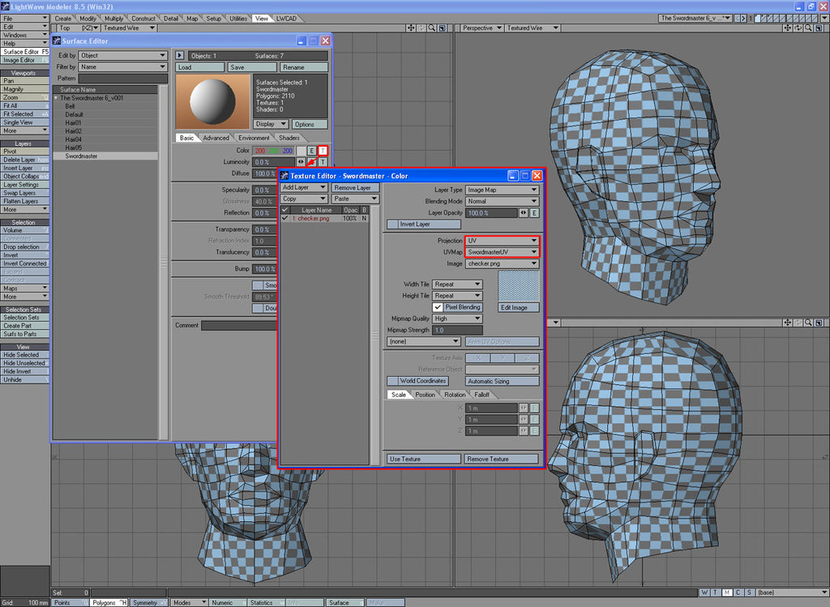The image size is (830, 607).
Task: Click the Color texture T button
Action: (323, 151)
